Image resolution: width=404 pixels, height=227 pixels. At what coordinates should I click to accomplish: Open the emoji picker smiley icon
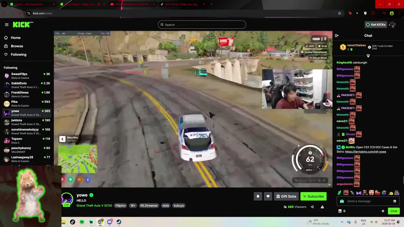tap(395, 201)
